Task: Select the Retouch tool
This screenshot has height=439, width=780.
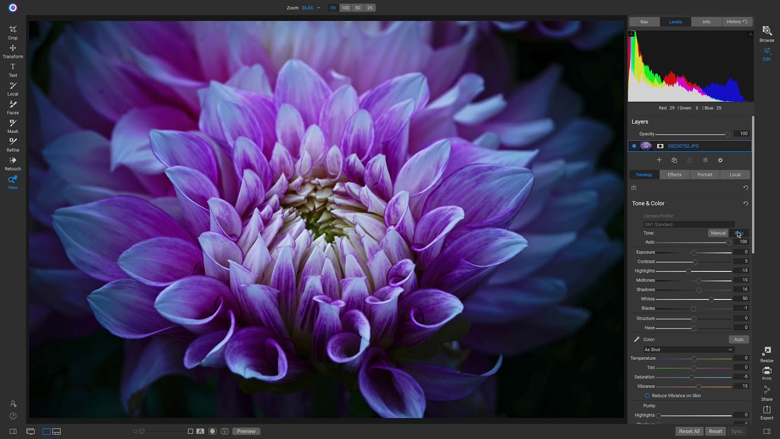Action: [x=13, y=164]
